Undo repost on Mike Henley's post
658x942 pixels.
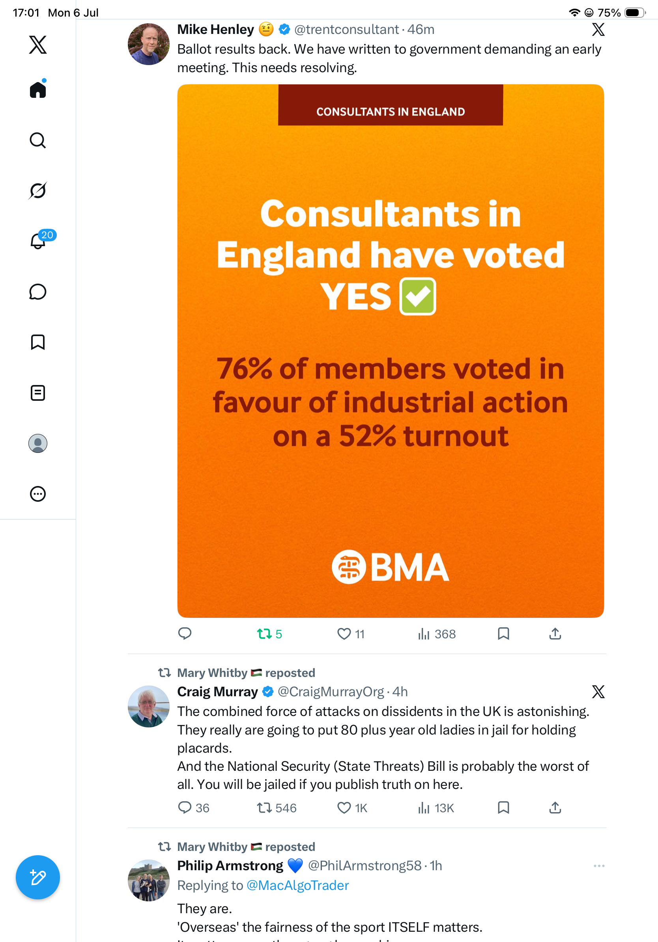tap(269, 634)
